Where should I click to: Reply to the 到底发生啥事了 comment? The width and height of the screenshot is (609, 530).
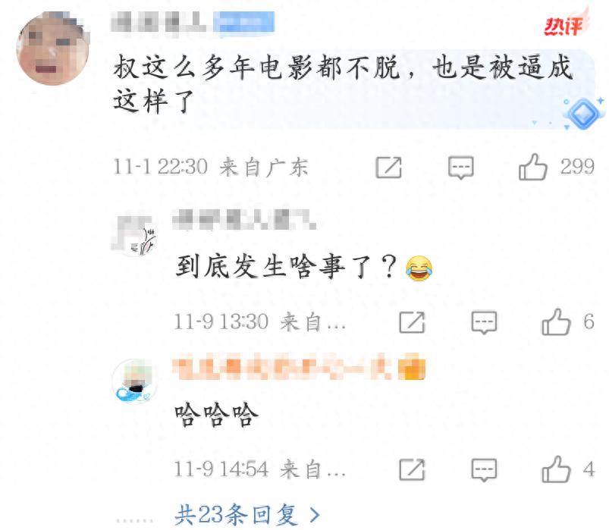(484, 322)
